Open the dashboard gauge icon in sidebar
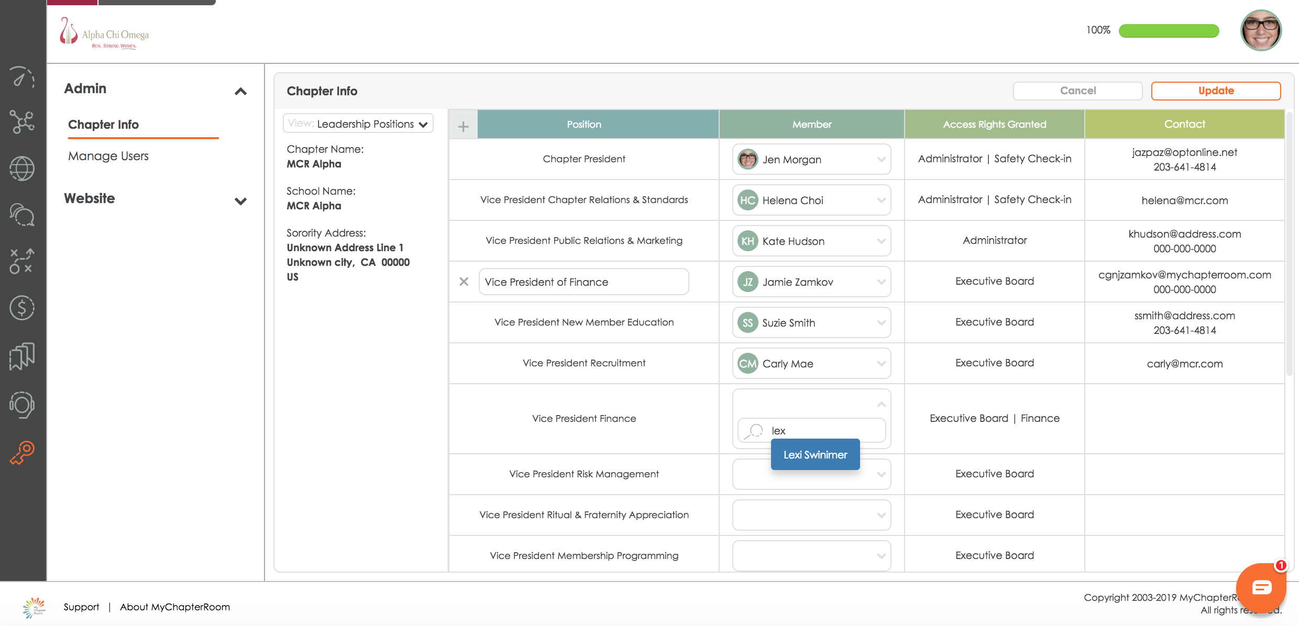 click(x=22, y=77)
